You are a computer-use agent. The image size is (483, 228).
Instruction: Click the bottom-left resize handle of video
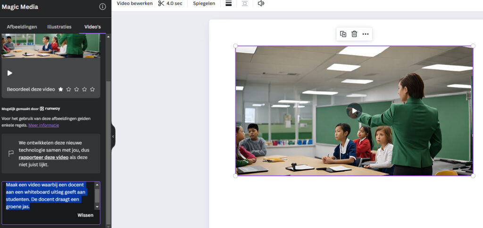[x=235, y=176]
